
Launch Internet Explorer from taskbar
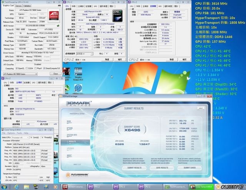(x=16, y=187)
